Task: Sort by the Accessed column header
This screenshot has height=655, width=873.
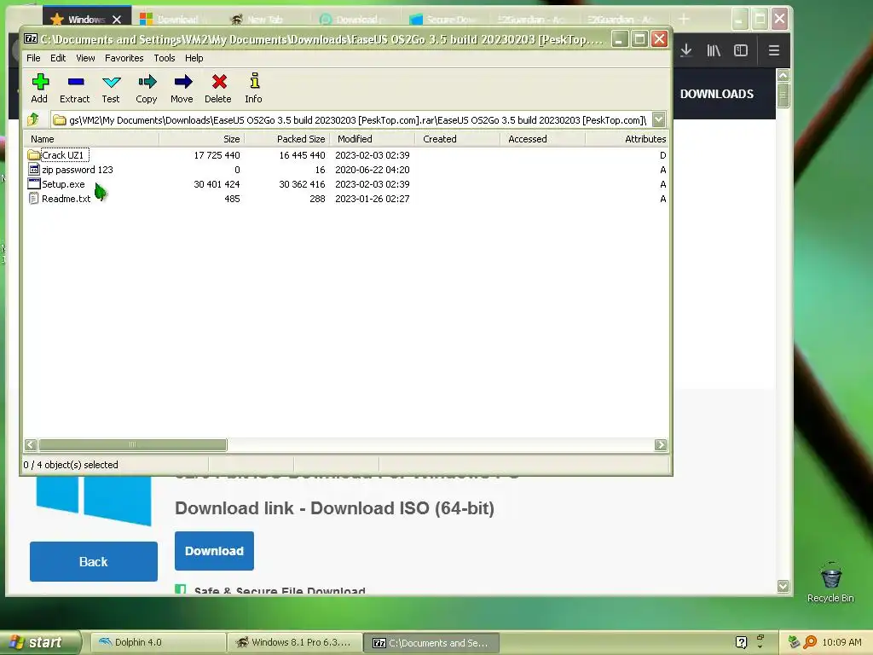Action: pyautogui.click(x=543, y=139)
